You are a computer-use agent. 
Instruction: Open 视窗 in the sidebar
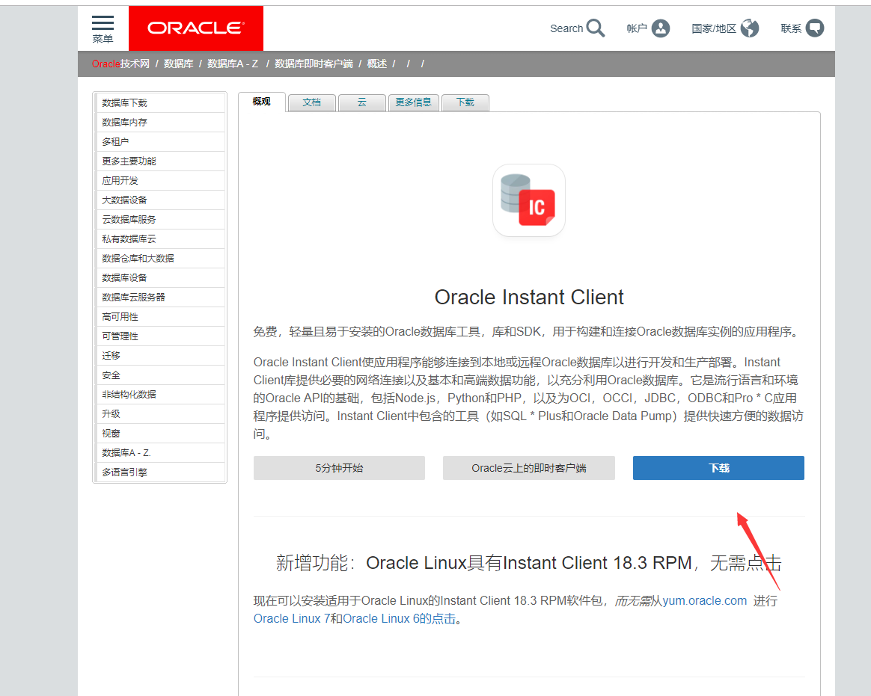click(x=160, y=434)
